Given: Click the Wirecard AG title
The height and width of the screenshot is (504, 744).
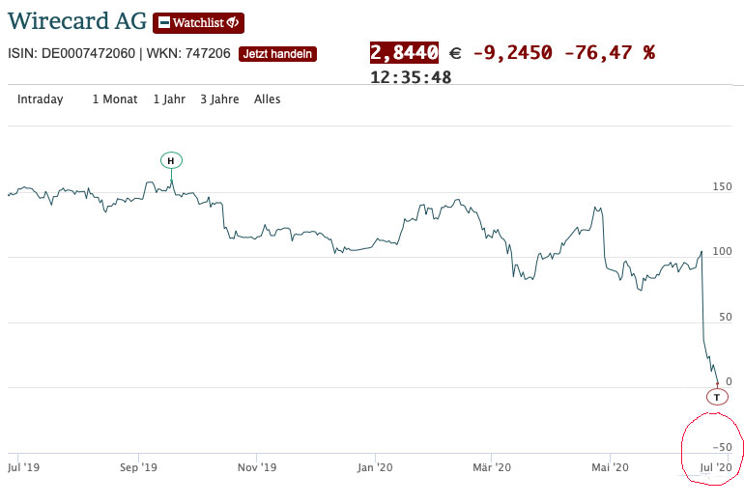Looking at the screenshot, I should (x=76, y=21).
